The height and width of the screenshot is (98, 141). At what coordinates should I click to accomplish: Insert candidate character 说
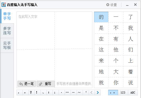click(131, 83)
